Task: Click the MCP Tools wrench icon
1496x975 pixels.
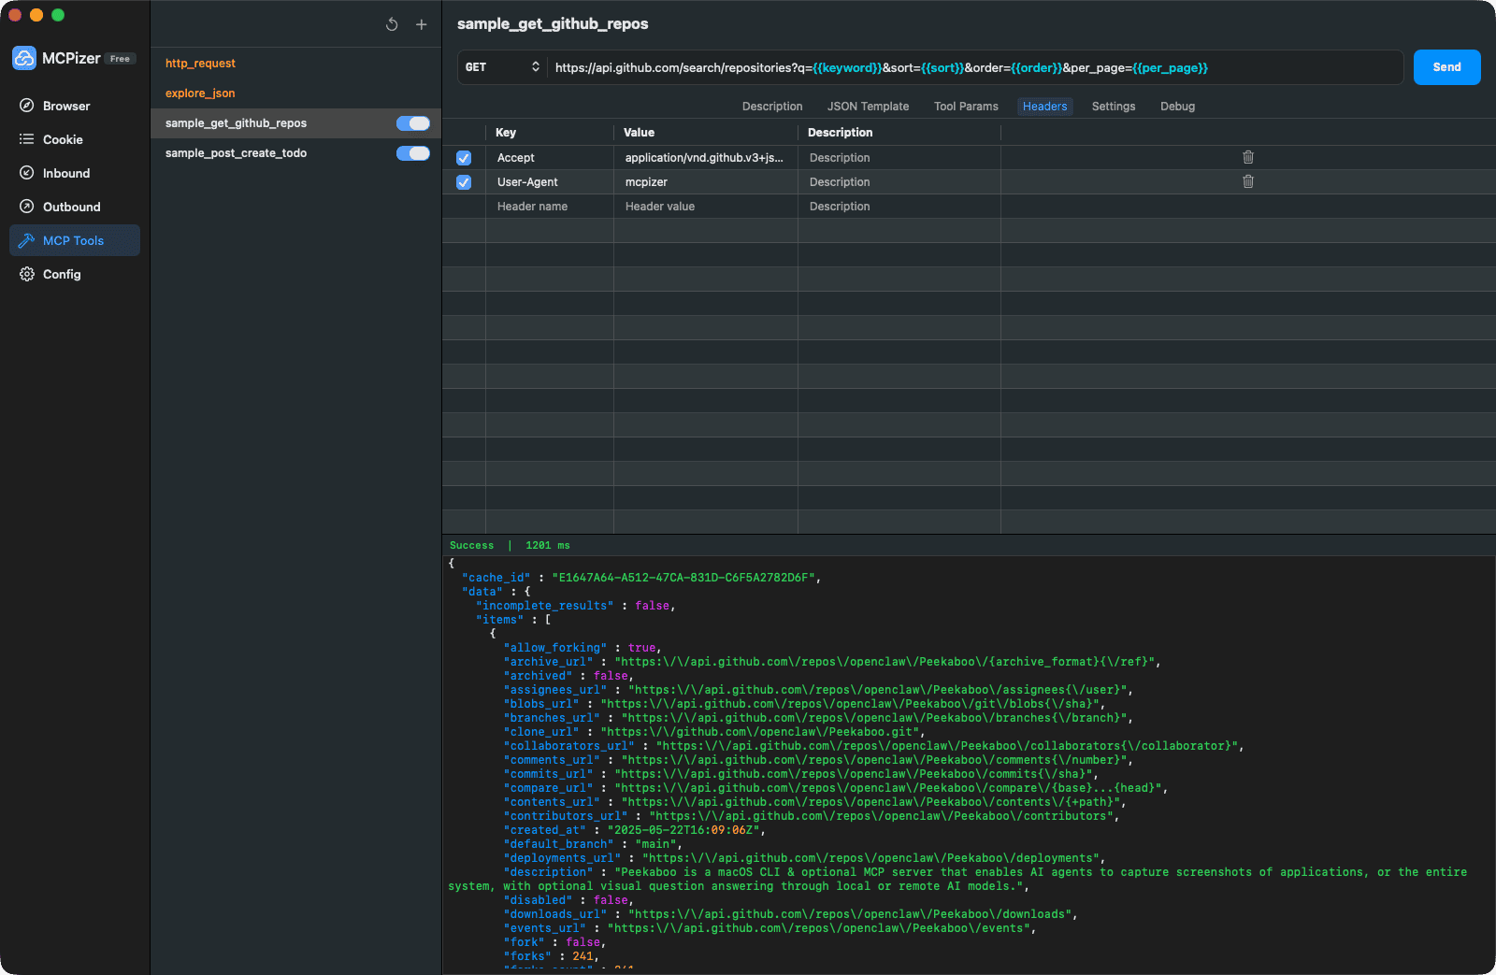Action: [x=27, y=240]
